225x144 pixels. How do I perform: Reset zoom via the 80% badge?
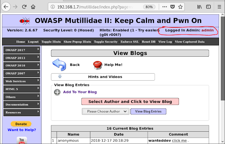[x=149, y=7]
